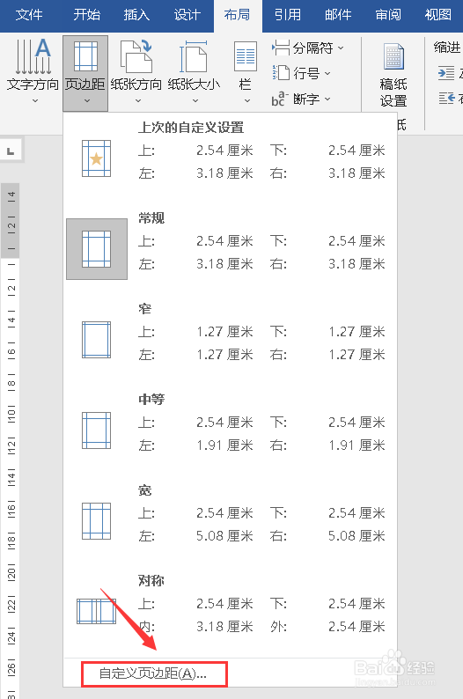
Task: Expand the 行号 dropdown chevron
Action: pyautogui.click(x=327, y=73)
